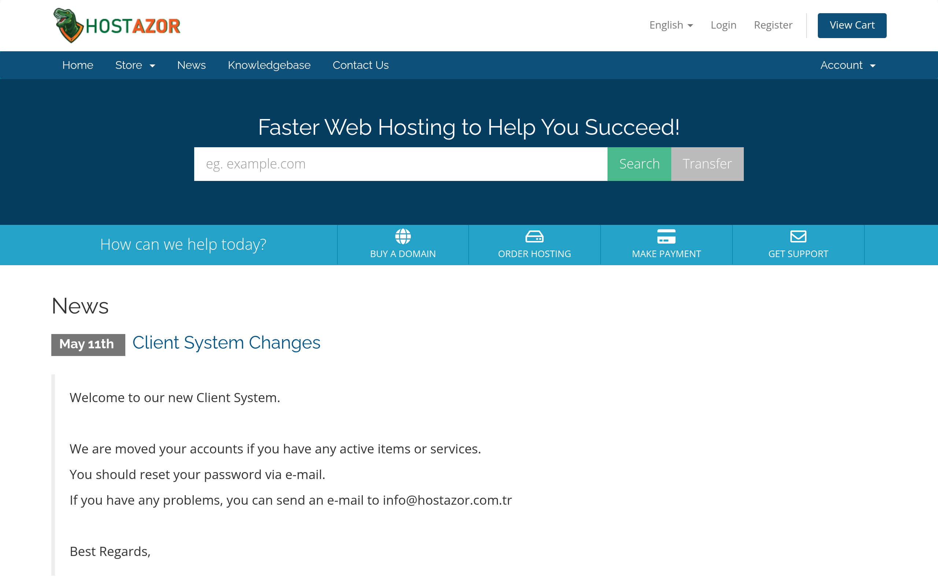Viewport: 938px width, 586px height.
Task: Click the hard drive icon for Order Hosting
Action: point(534,237)
